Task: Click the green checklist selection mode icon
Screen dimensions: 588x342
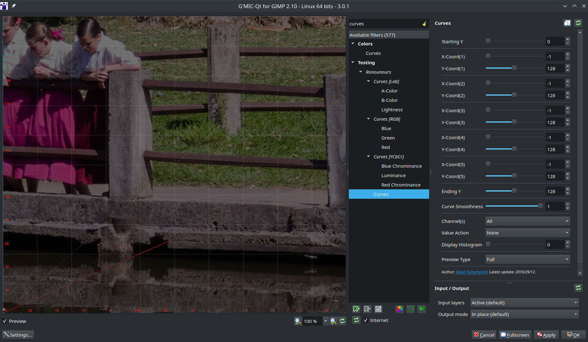Action: [x=411, y=309]
